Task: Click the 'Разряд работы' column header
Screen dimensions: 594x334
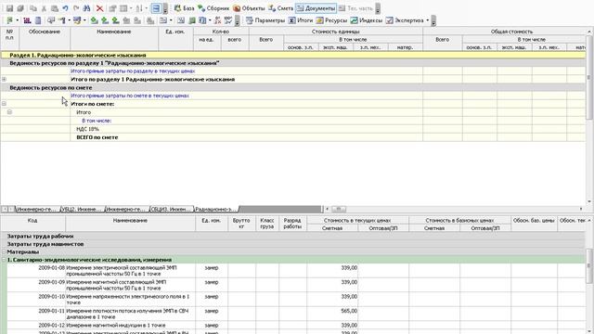Action: (292, 224)
